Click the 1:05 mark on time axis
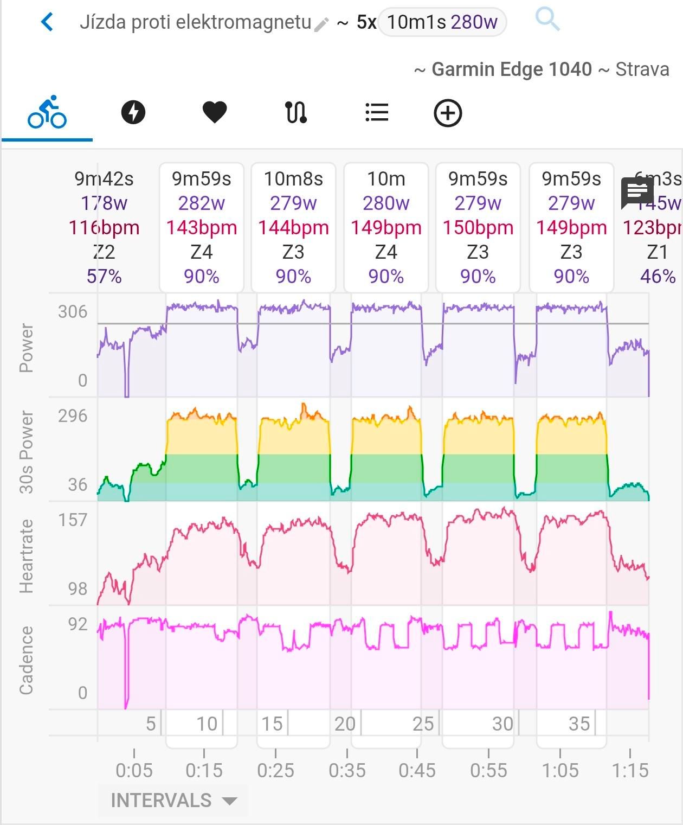This screenshot has height=825, width=683. point(560,770)
